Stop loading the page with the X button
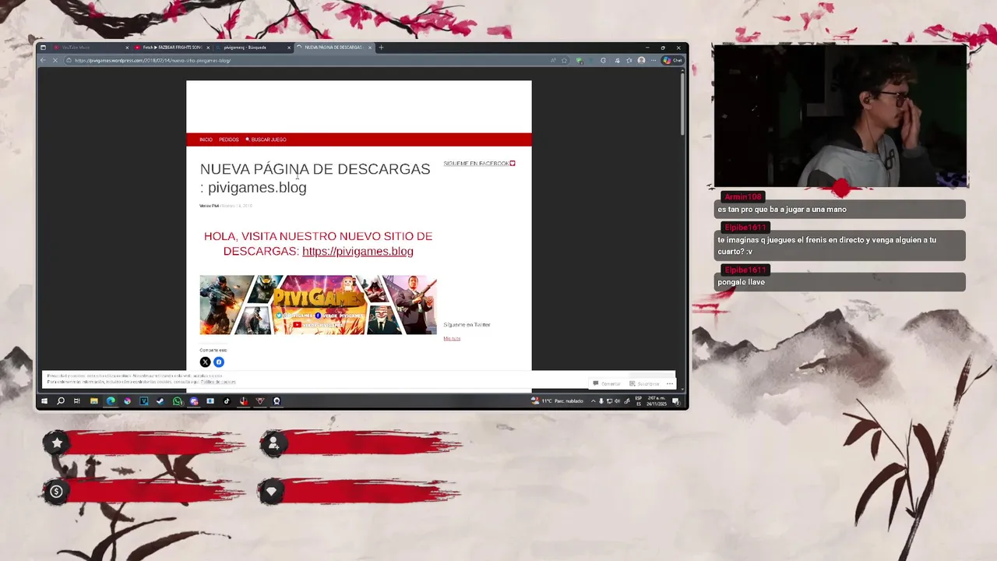Viewport: 997px width, 561px height. [x=55, y=60]
